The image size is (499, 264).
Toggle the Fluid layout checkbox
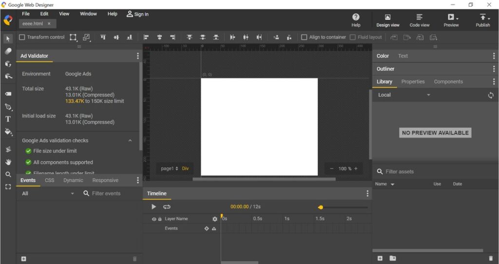(353, 37)
